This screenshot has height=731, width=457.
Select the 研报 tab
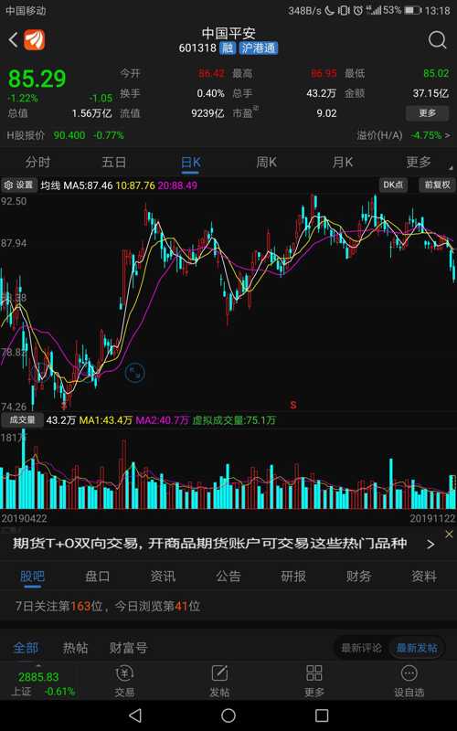(293, 577)
